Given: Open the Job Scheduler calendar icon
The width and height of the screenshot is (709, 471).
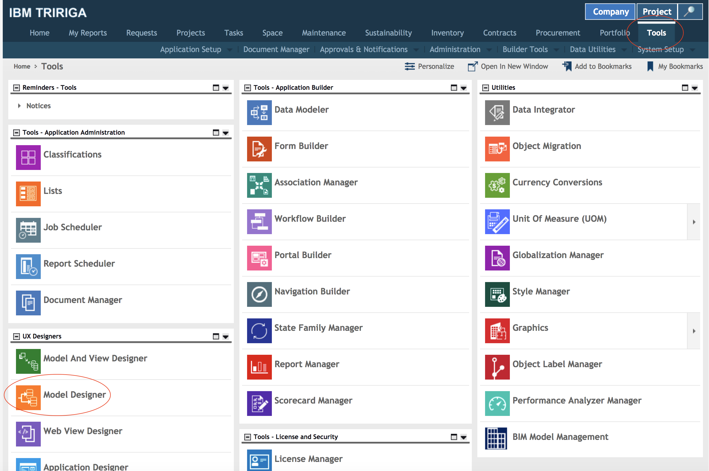Looking at the screenshot, I should 28,230.
